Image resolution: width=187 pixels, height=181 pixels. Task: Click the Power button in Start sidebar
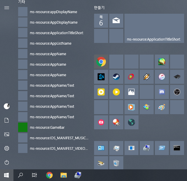(7, 162)
